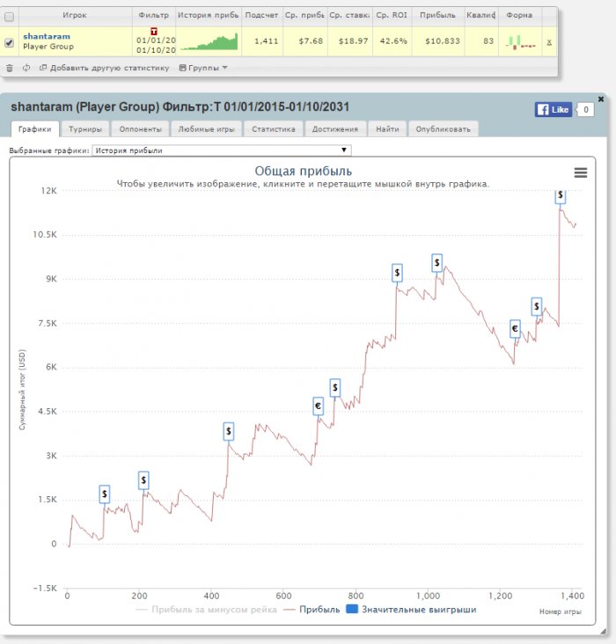Screen dimensions: 616x644
Task: Toggle the Прибыль за минусом рейка legend series
Action: point(206,610)
